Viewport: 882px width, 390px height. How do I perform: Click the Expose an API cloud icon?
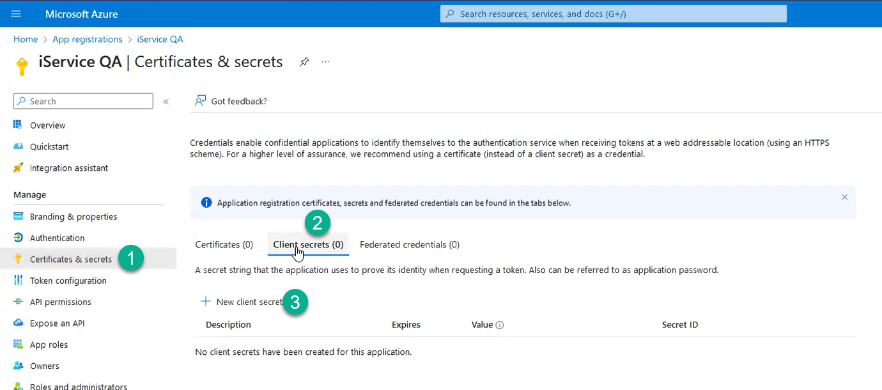pyautogui.click(x=18, y=324)
